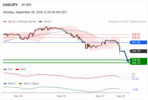Click the date line 'Monday, September 28, 2026'

point(23,12)
